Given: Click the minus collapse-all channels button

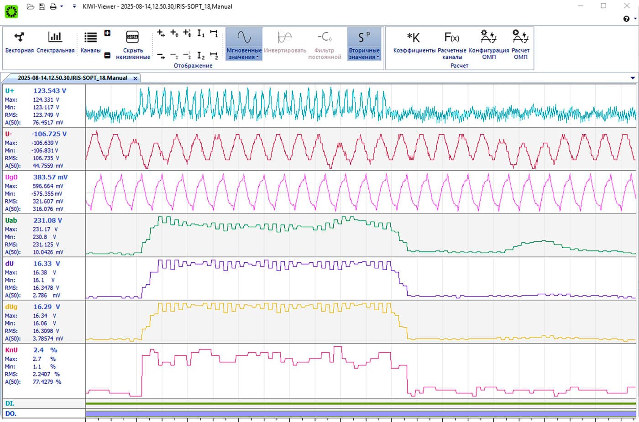Looking at the screenshot, I should point(107,55).
